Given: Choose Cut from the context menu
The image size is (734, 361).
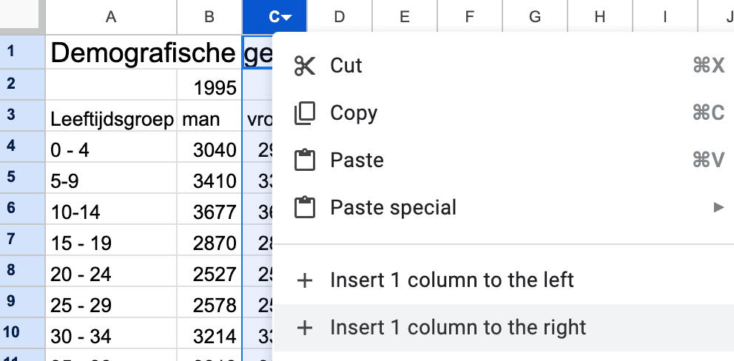Looking at the screenshot, I should click(x=346, y=66).
